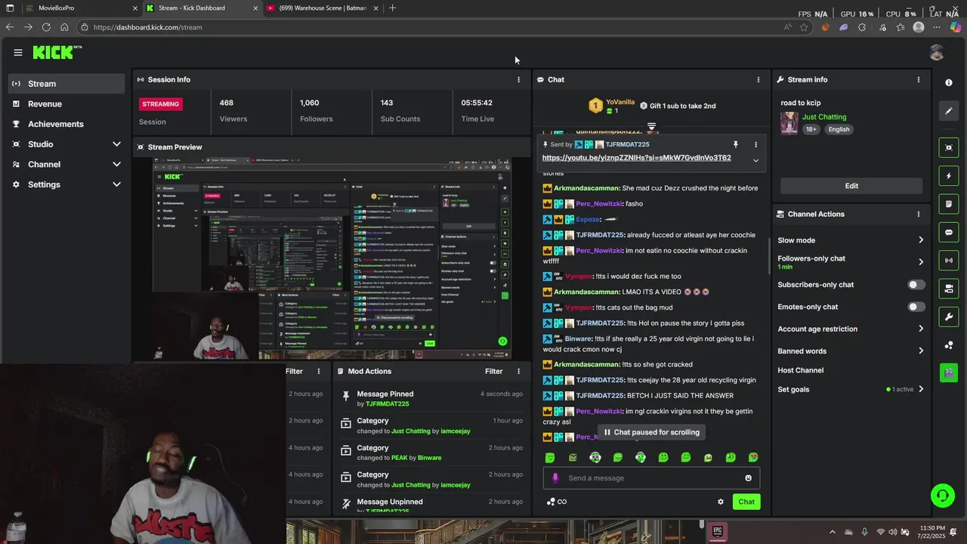The image size is (967, 544).
Task: Unpin the pinned chat message pin icon
Action: 735,144
